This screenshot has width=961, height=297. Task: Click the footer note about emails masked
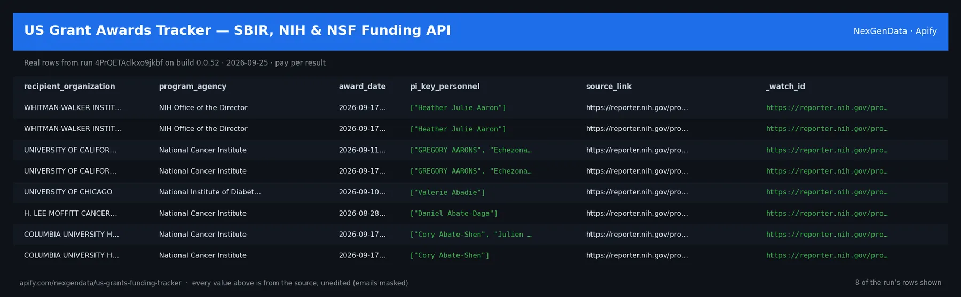[300, 283]
